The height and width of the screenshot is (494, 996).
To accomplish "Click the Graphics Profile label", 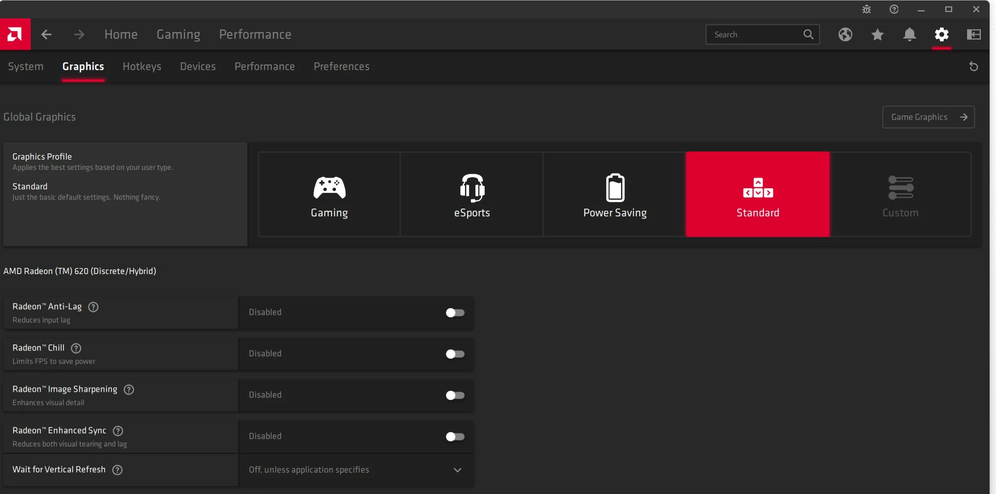I will (x=42, y=157).
